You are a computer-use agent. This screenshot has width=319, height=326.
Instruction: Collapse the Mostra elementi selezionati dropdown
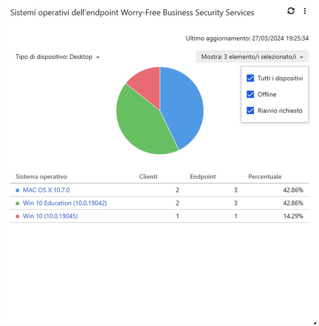tap(252, 57)
